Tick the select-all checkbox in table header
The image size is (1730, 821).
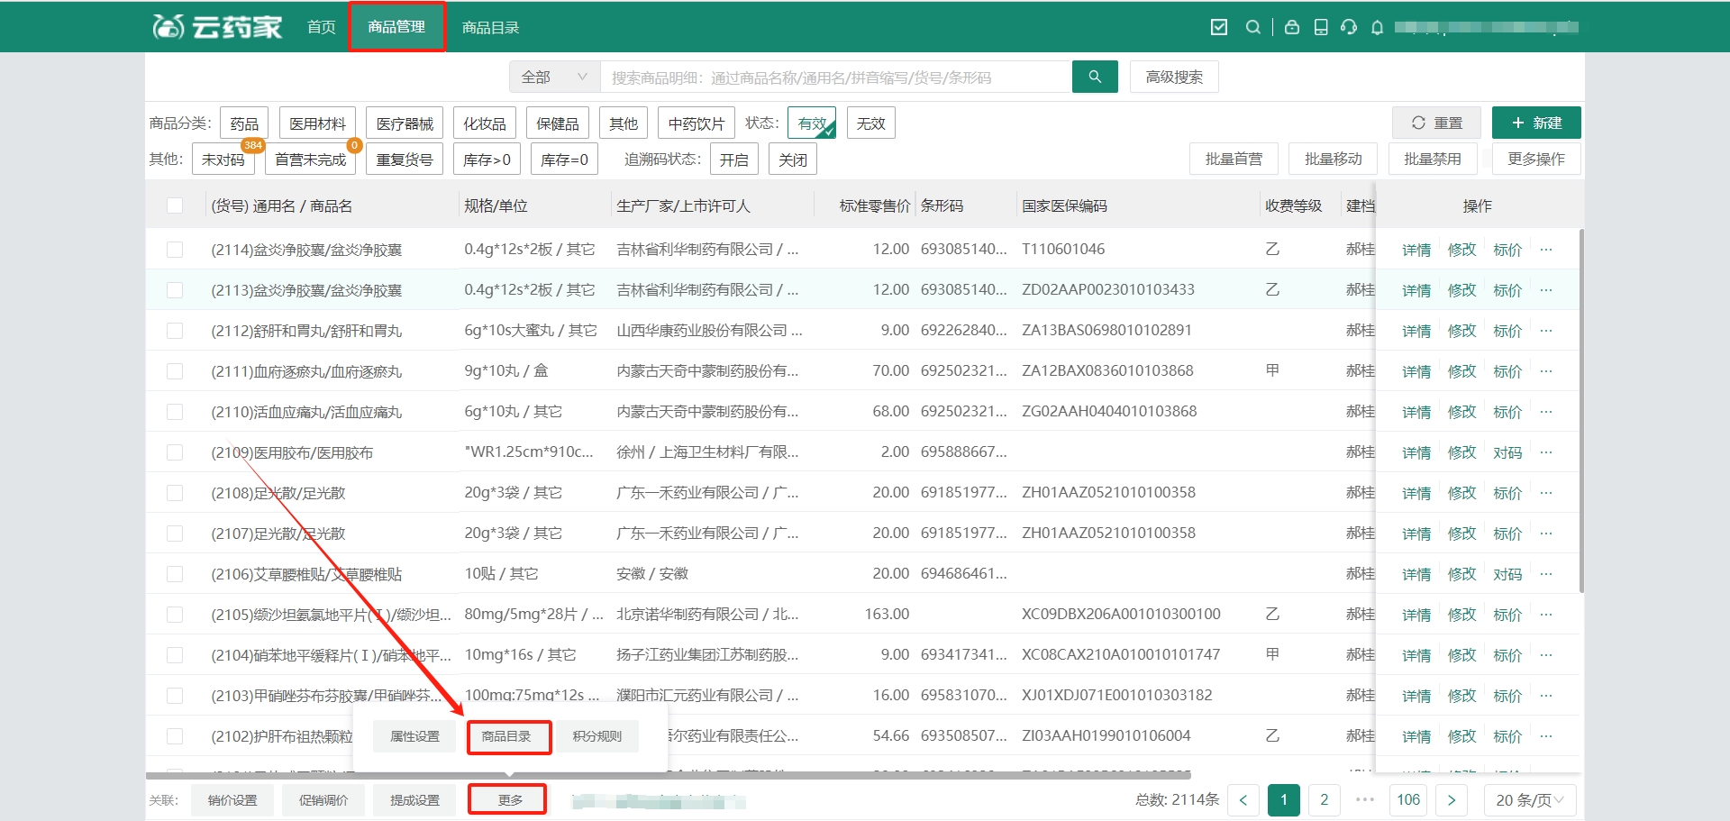tap(175, 205)
